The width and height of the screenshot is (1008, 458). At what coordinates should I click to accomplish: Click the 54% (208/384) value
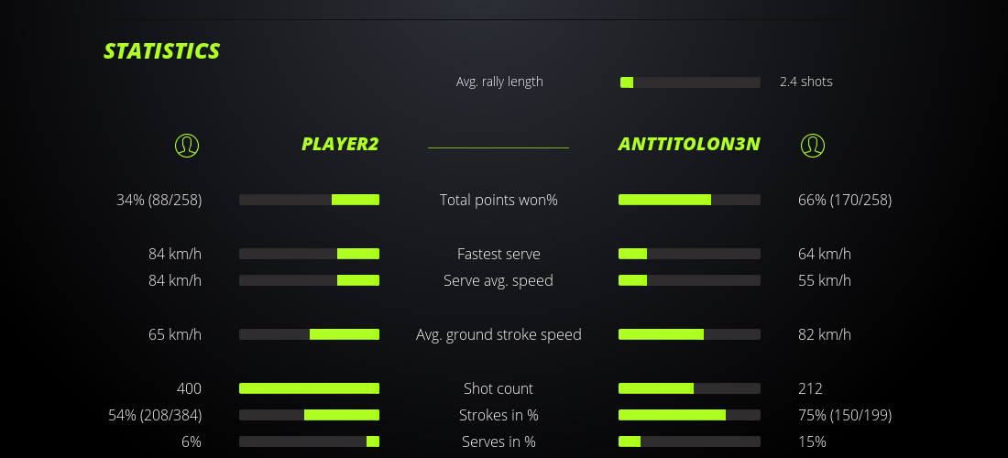point(155,415)
